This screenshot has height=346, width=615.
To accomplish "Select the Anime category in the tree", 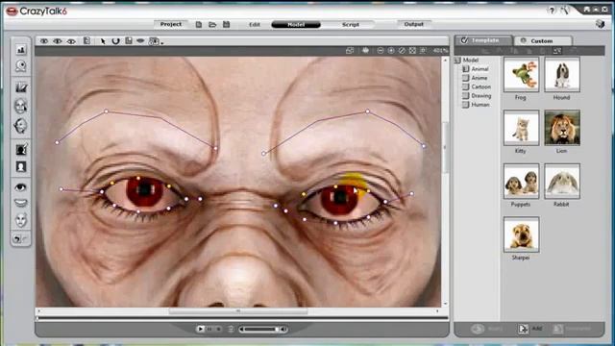I will [480, 78].
